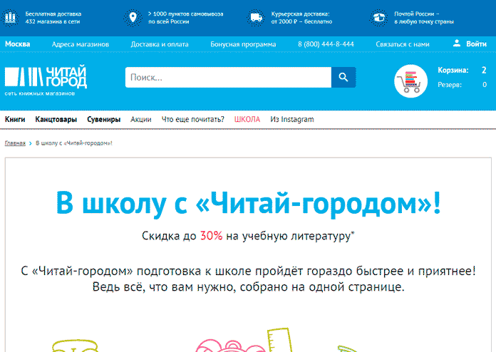This screenshot has width=496, height=352.
Task: Click text Курьерская доставка: от 2000 ₽
Action: 301,18
